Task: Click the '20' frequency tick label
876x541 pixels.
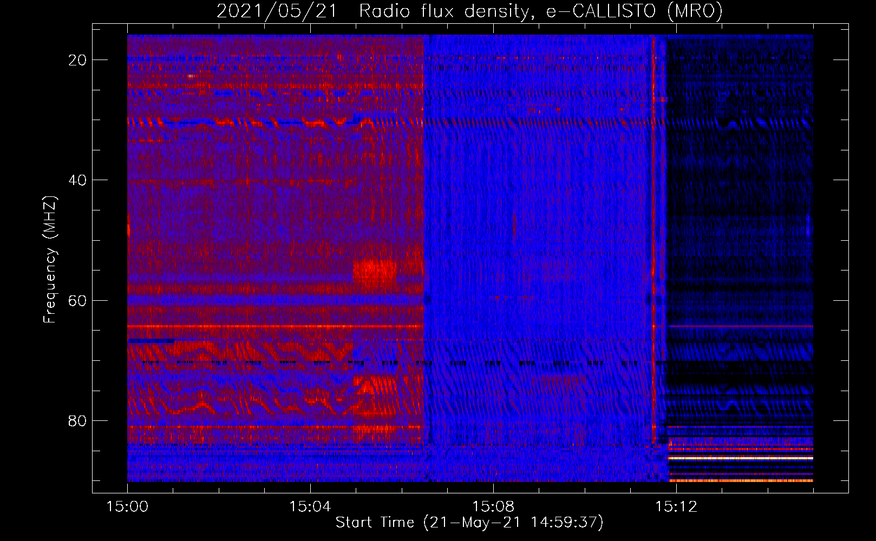Action: point(77,60)
